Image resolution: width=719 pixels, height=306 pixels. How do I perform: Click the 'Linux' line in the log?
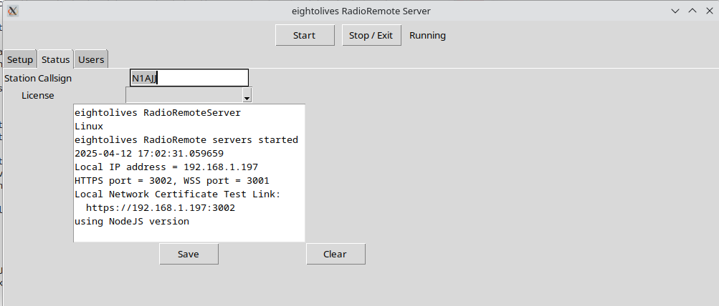click(89, 126)
